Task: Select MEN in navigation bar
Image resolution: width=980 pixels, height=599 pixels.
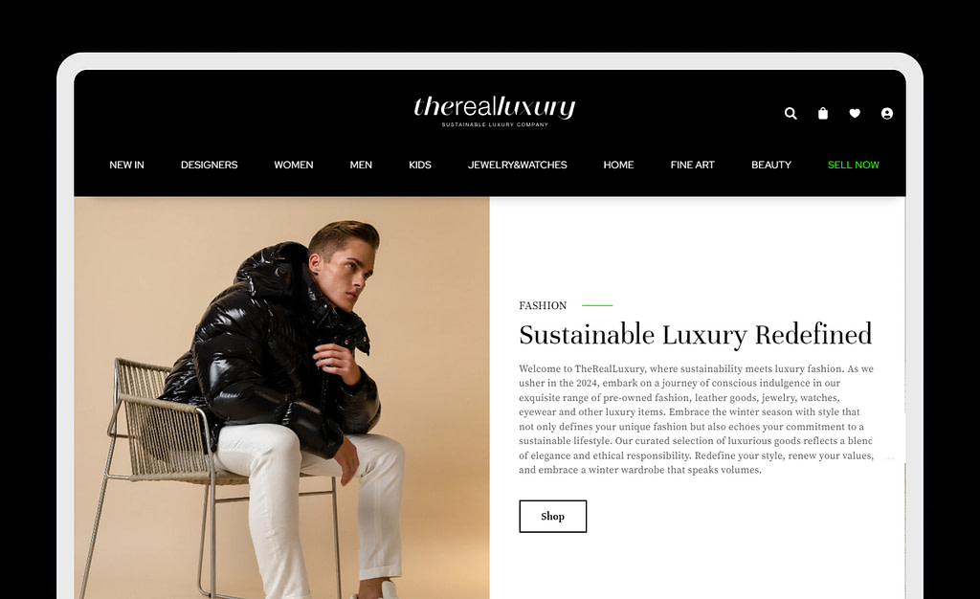Action: click(361, 165)
